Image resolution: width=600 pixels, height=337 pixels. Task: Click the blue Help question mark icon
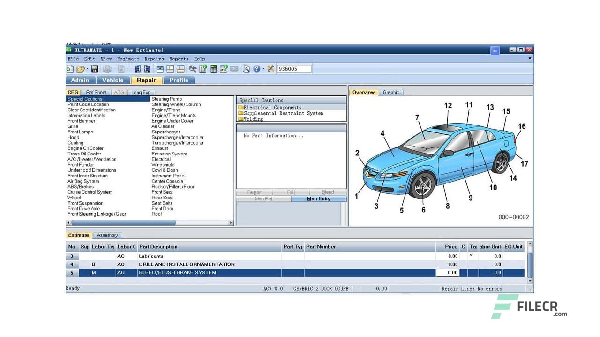pos(256,69)
